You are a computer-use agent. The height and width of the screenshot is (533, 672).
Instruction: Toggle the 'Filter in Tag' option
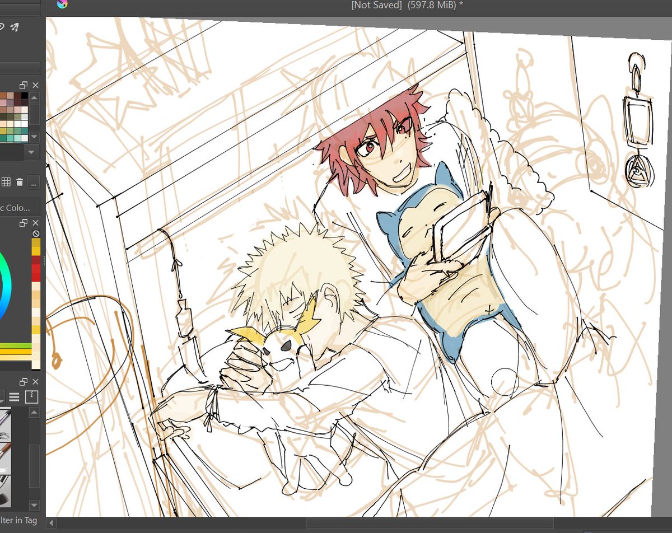click(x=18, y=520)
